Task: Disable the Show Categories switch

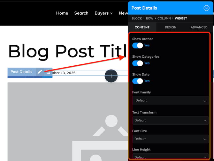Action: click(138, 63)
